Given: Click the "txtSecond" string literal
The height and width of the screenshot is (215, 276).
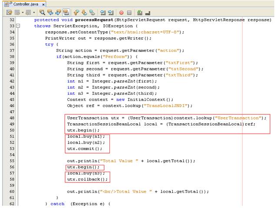Looking at the screenshot, I should (183, 69).
